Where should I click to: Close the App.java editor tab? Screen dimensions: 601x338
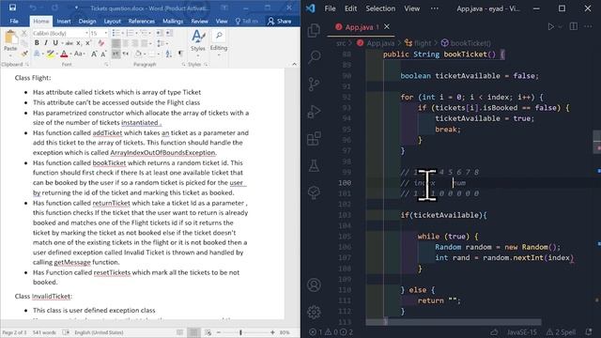[387, 26]
